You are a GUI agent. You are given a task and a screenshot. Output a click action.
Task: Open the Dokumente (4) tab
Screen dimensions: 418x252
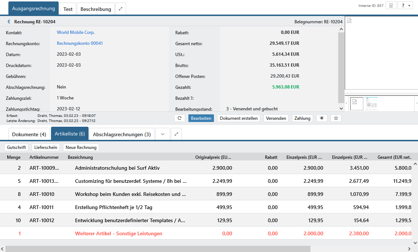[x=29, y=134]
